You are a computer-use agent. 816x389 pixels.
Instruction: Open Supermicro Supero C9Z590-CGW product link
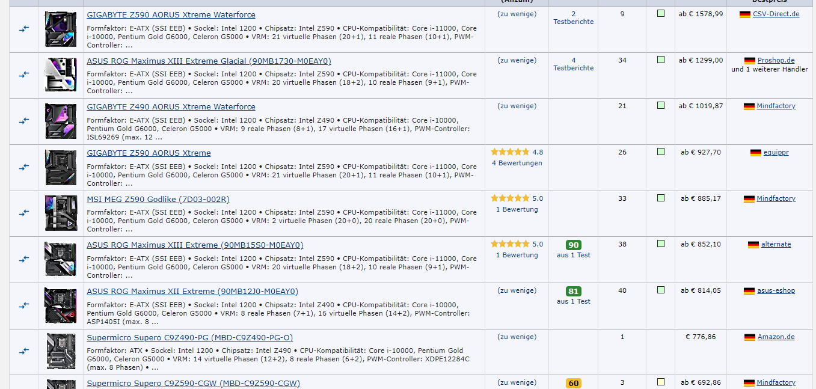(x=193, y=383)
